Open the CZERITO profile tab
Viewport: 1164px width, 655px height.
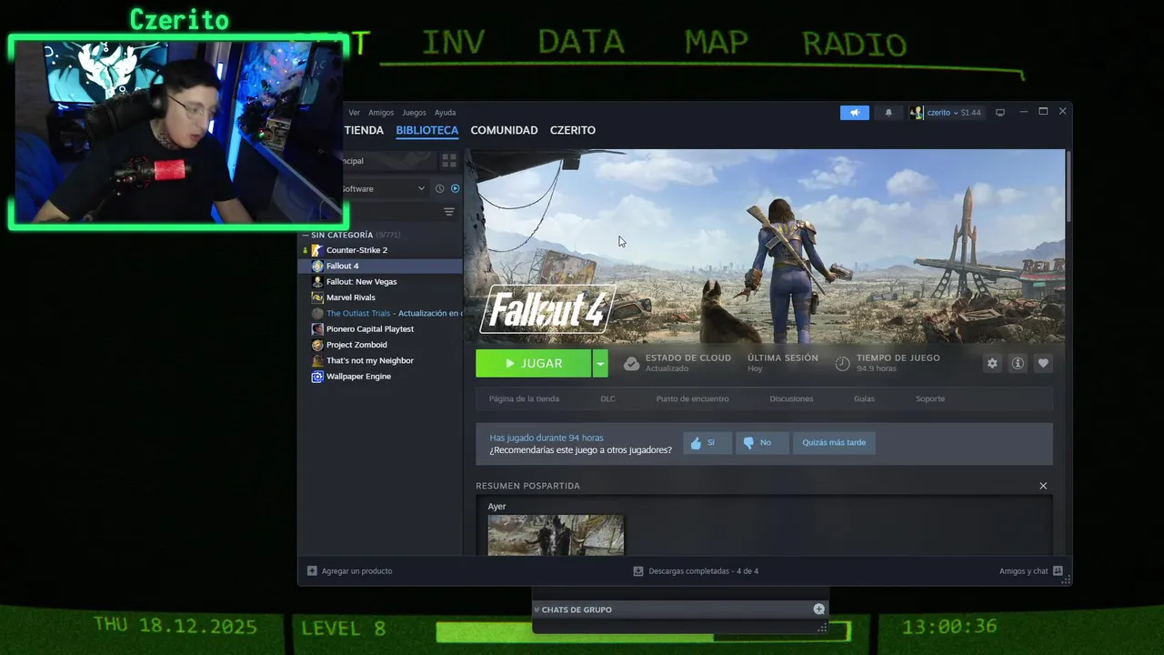(x=573, y=130)
